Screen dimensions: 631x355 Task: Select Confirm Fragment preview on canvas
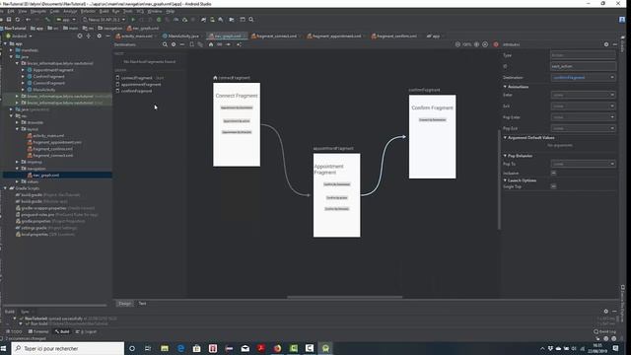click(x=432, y=137)
